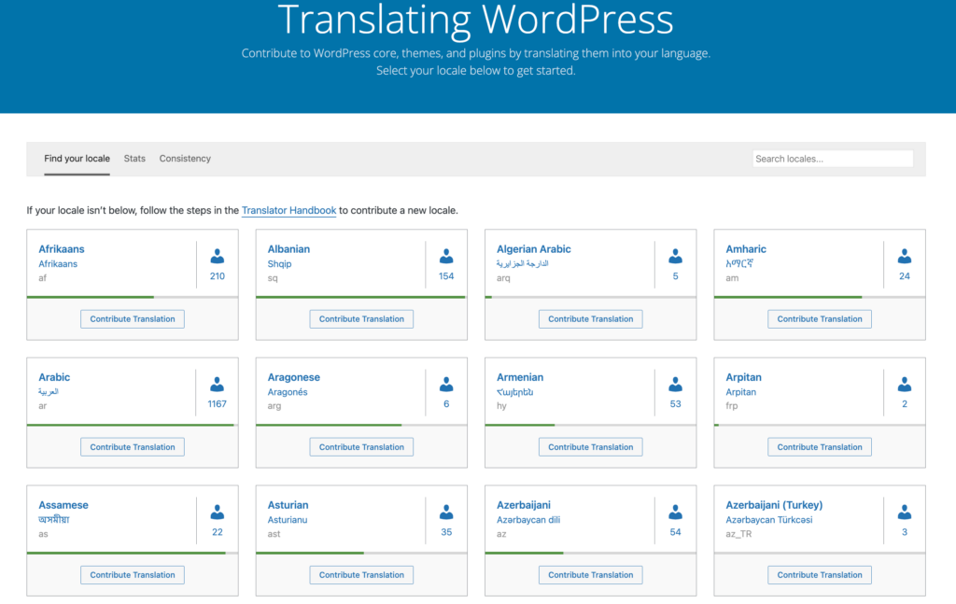The height and width of the screenshot is (604, 956).
Task: Switch to the Stats tab
Action: (x=134, y=159)
